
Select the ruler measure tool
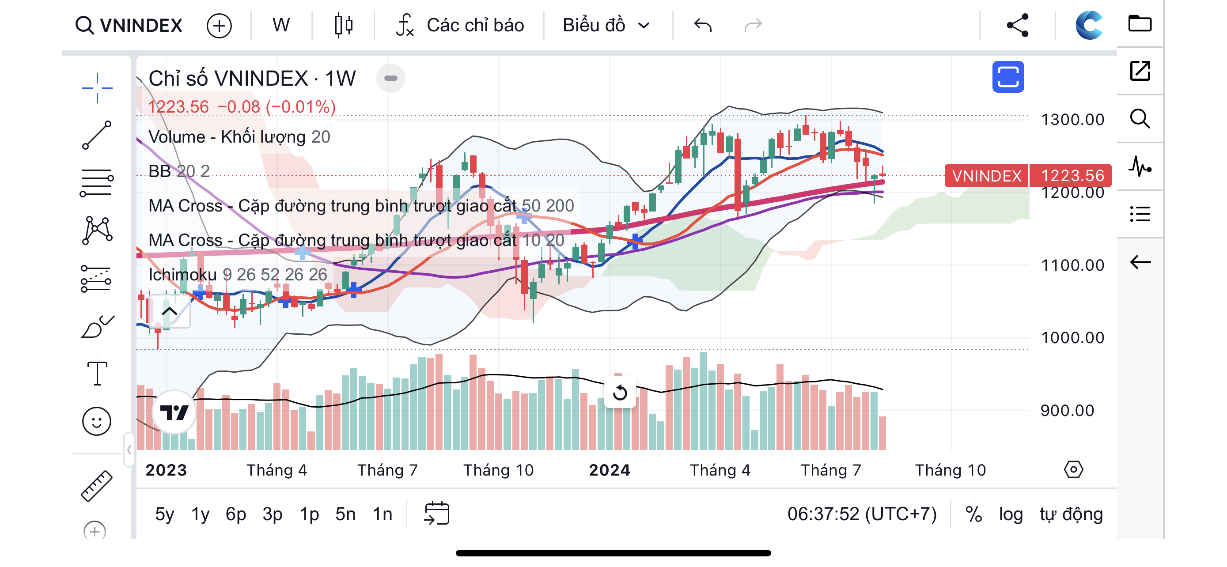click(97, 486)
